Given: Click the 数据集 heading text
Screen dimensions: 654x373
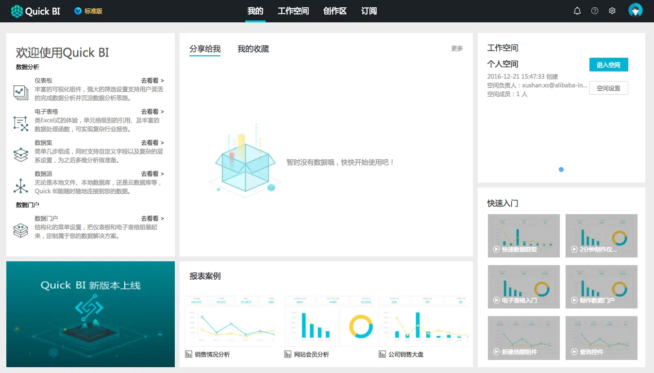Looking at the screenshot, I should [x=43, y=143].
